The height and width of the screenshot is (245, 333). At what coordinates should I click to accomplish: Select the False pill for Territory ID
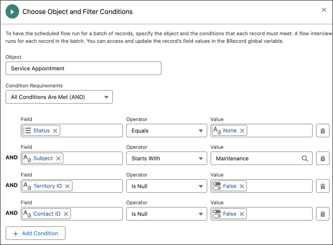[x=229, y=186]
